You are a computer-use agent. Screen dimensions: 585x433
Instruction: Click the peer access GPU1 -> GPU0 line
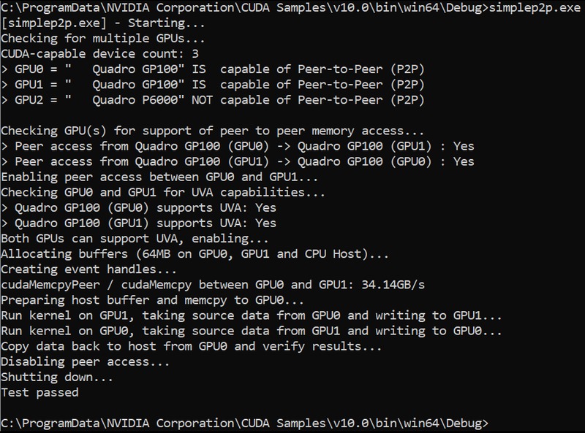[x=238, y=161]
